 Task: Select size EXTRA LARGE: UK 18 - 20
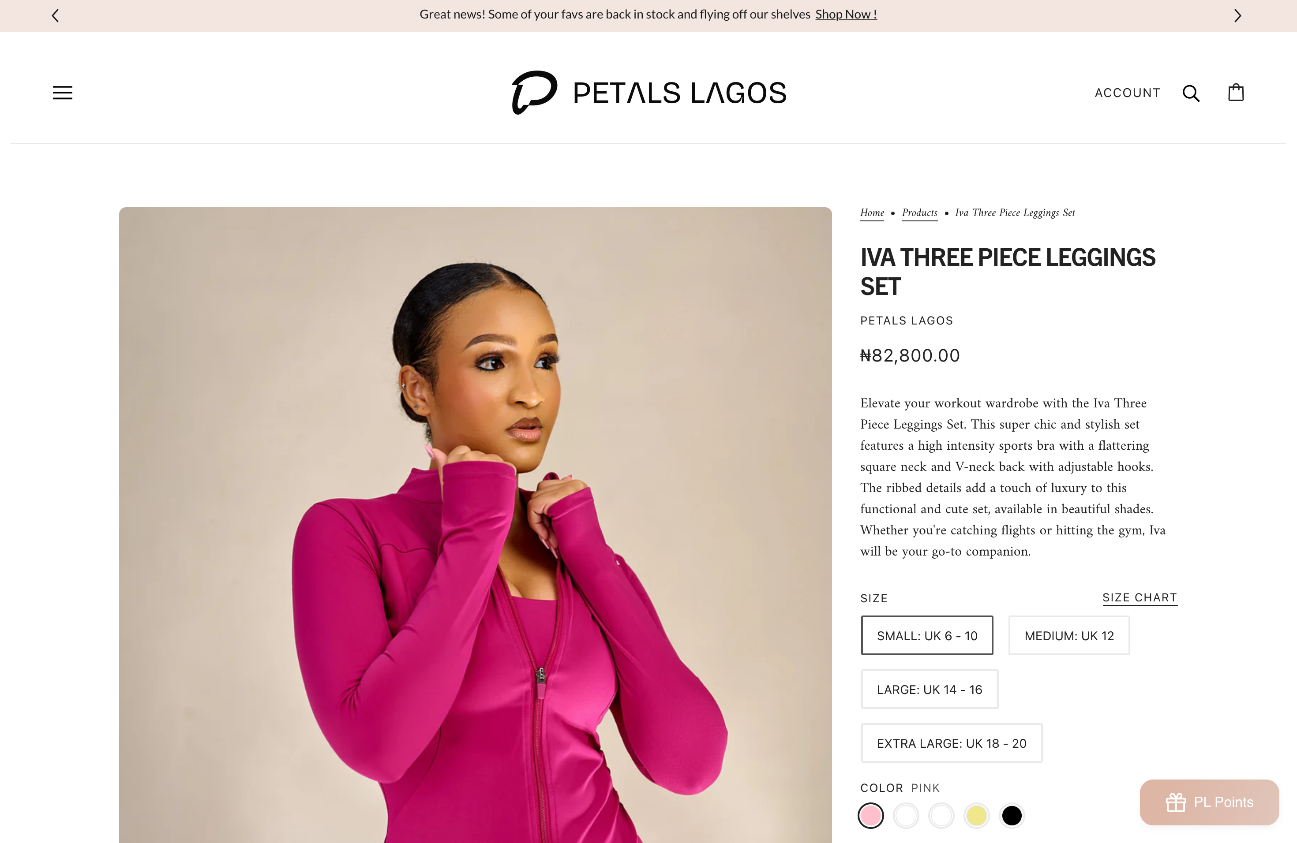[951, 743]
